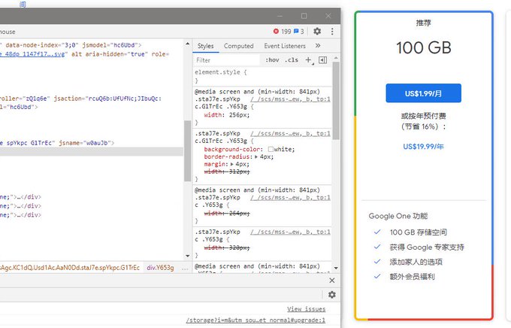Screen dimensions: 511x328
Task: Click the Google One 功能 heading
Action: [x=398, y=216]
